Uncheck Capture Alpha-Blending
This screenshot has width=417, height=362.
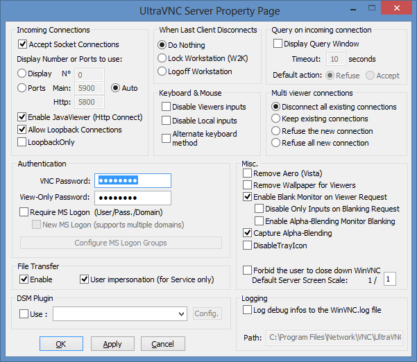[247, 233]
